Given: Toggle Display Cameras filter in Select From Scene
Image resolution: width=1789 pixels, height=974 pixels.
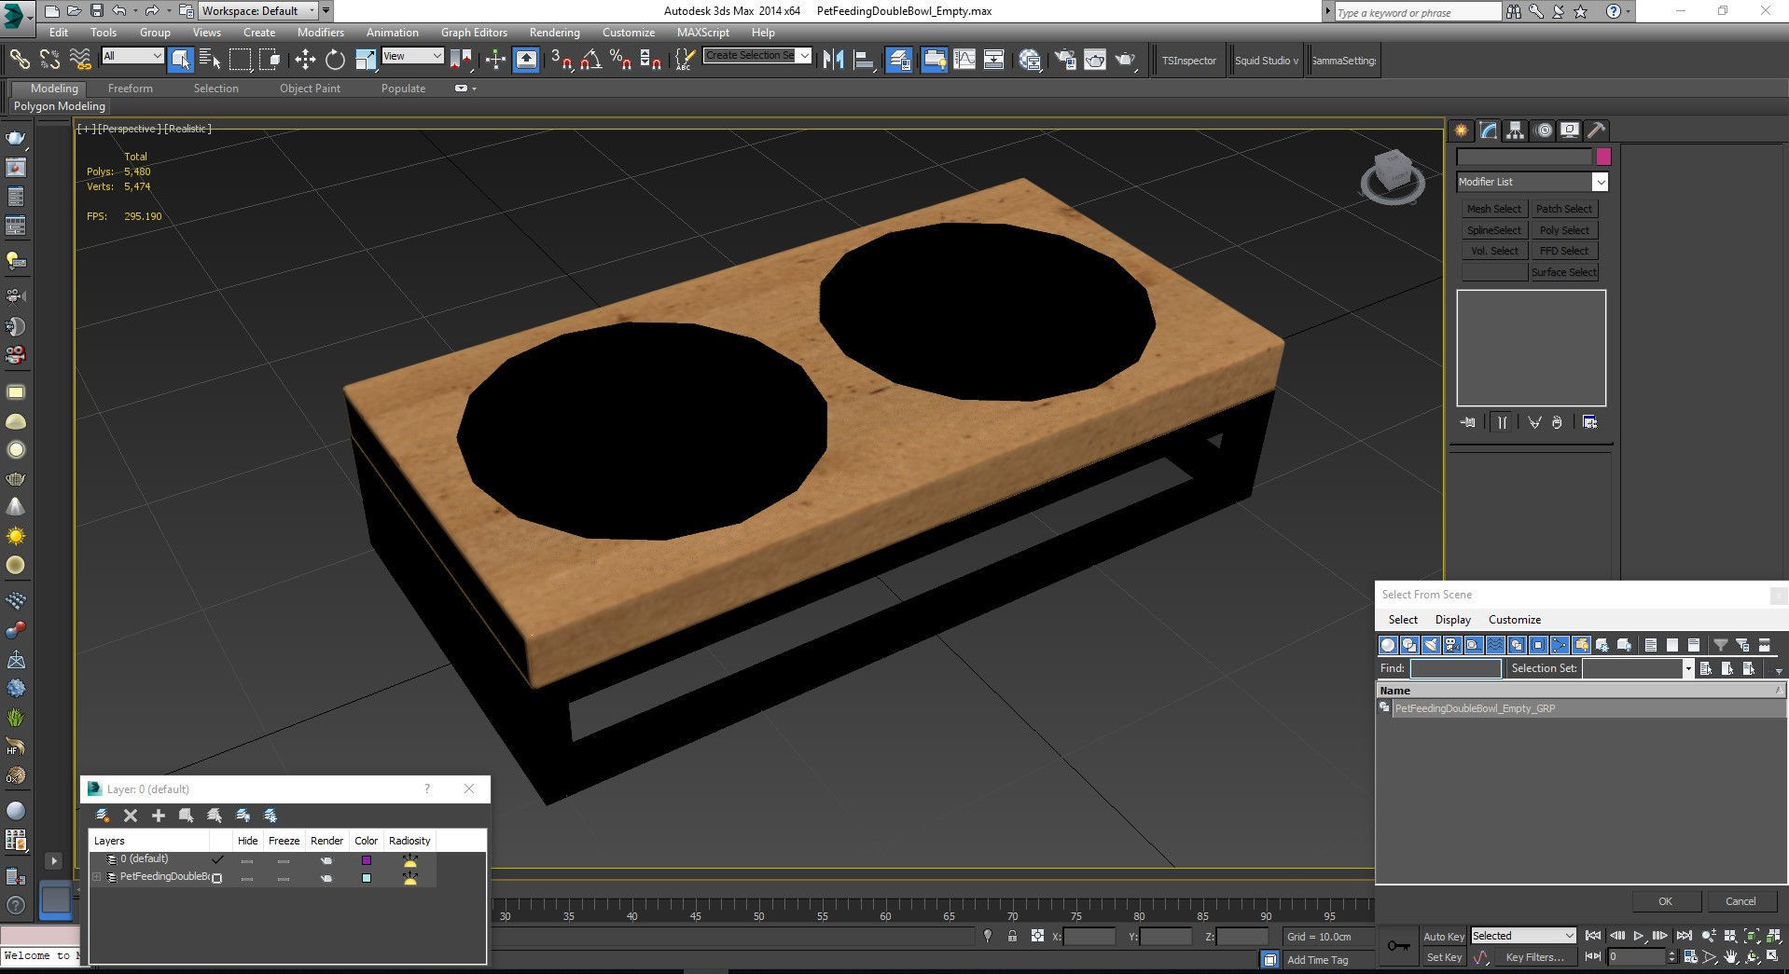Looking at the screenshot, I should point(1452,645).
